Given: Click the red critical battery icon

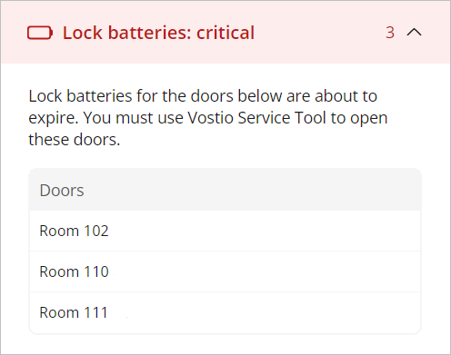Looking at the screenshot, I should (40, 33).
